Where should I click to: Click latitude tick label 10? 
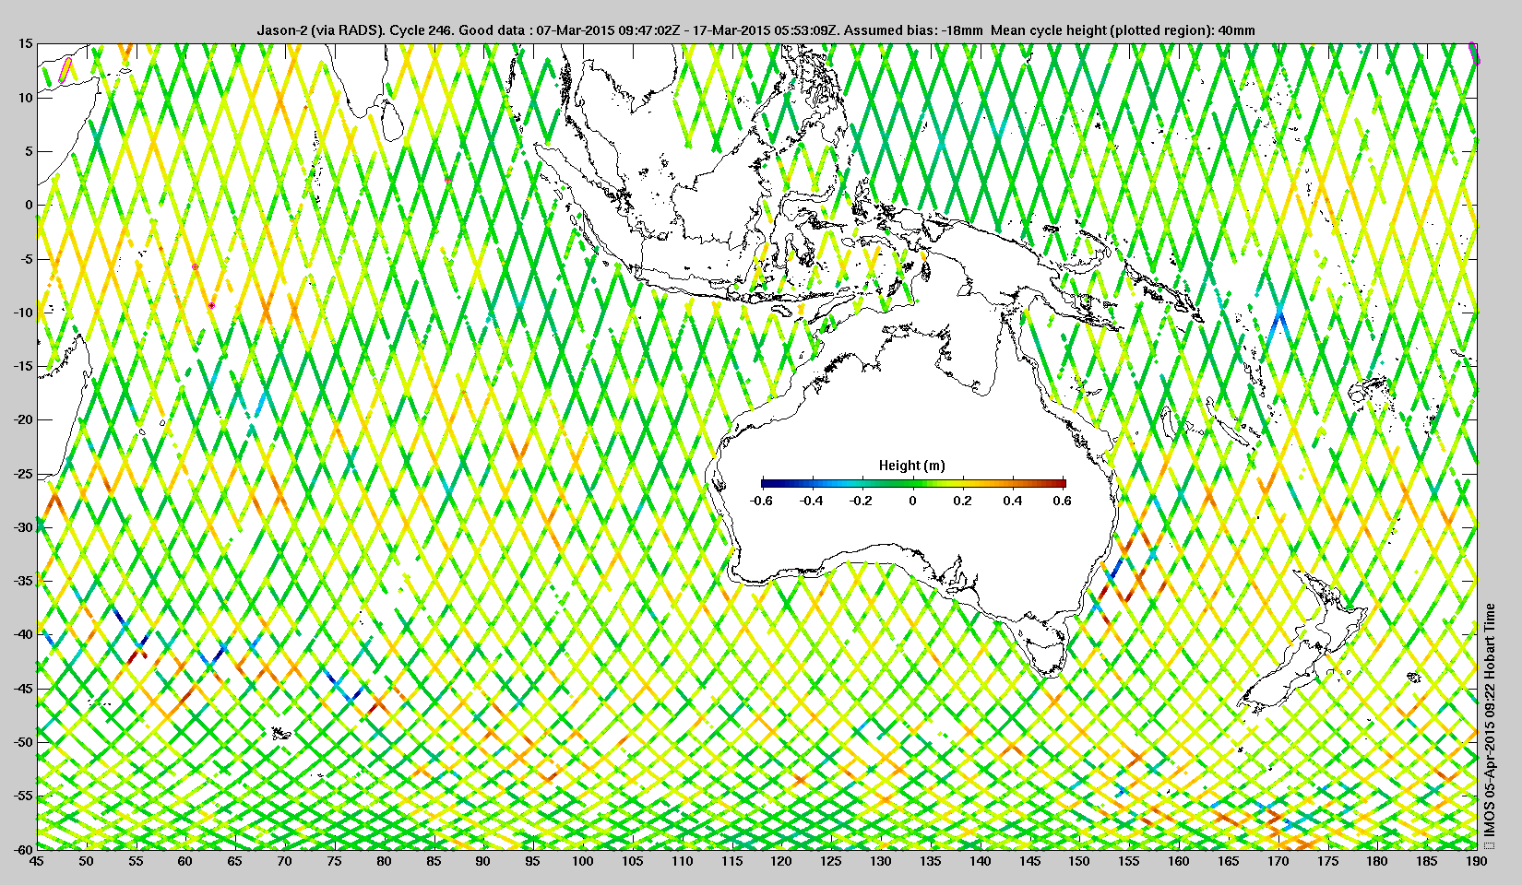[25, 98]
